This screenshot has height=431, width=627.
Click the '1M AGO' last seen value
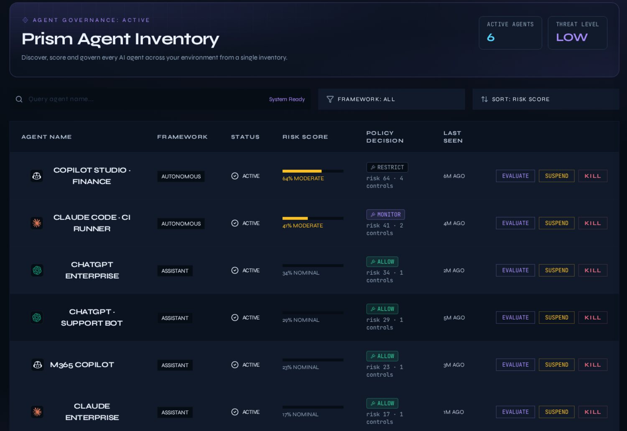(454, 412)
